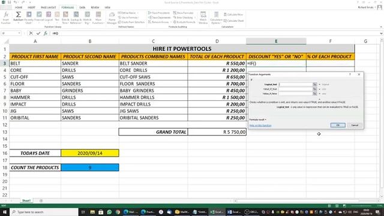
Task: Open the Financial functions library
Action: (39, 17)
